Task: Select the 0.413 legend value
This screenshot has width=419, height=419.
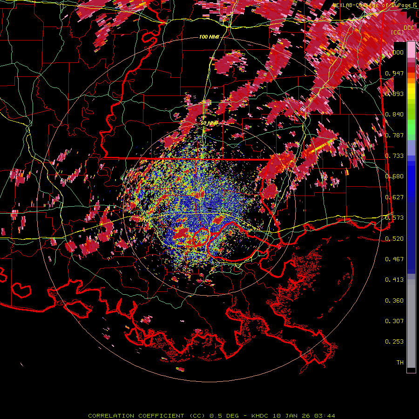Action: 394,280
